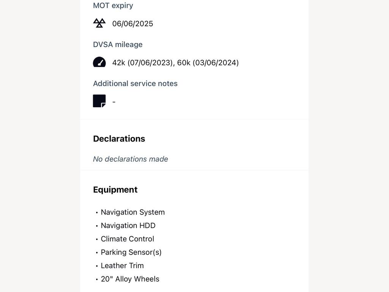Click the No declarations made text

(x=131, y=159)
